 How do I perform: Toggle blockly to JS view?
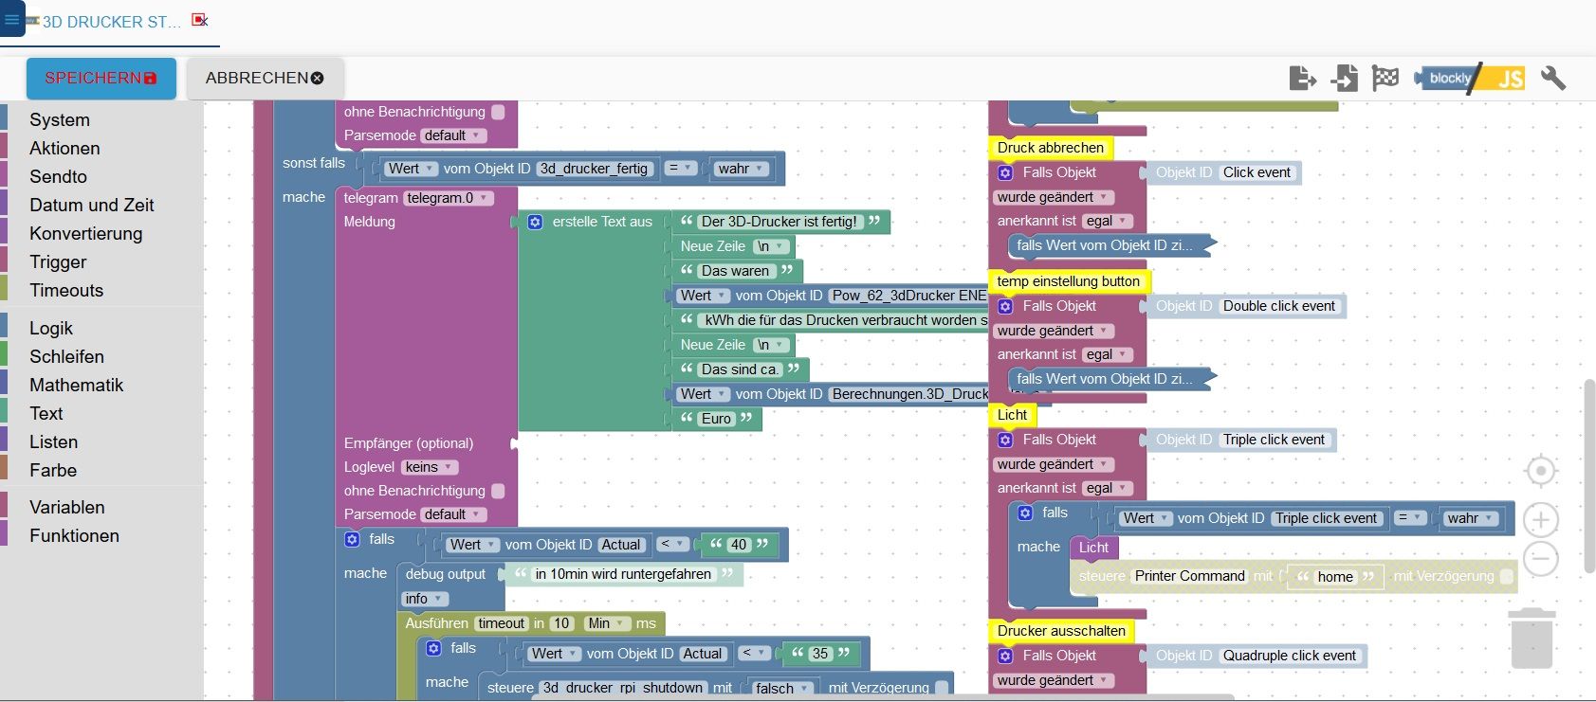1470,79
